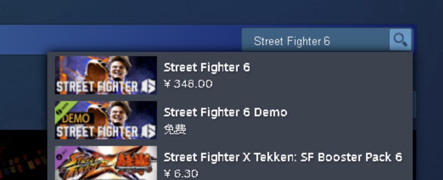Image resolution: width=443 pixels, height=180 pixels.
Task: Click the 6 logo on the Demo thumbnail
Action: tap(148, 132)
